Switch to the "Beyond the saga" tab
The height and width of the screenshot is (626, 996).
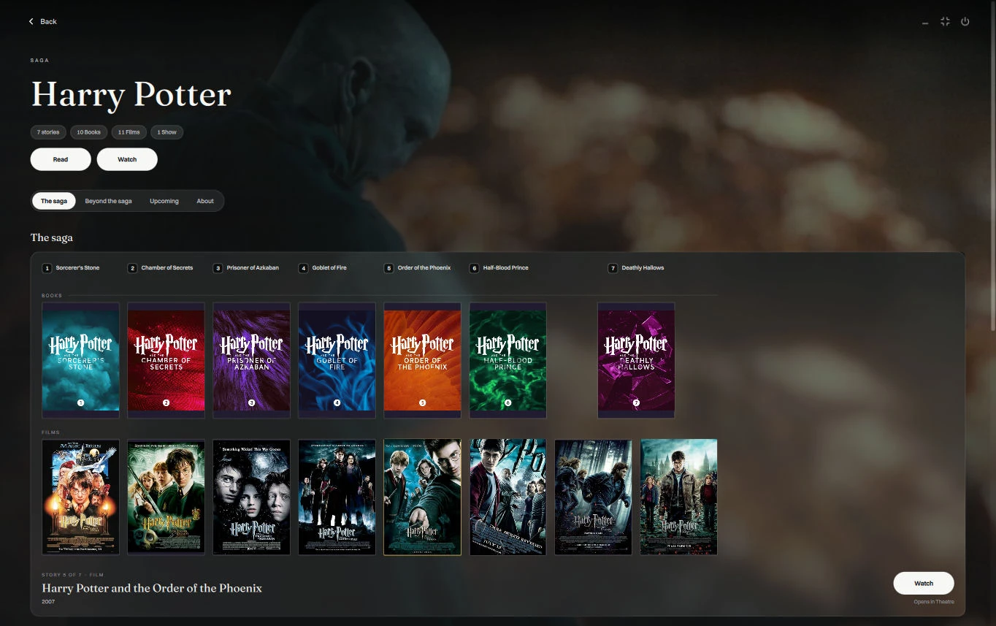[x=108, y=201]
